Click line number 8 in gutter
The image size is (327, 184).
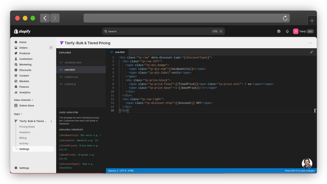pos(113,84)
